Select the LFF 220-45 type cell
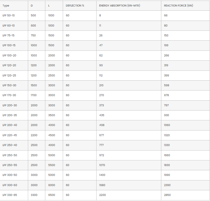Screen dimensions: 210x201 click(10, 135)
